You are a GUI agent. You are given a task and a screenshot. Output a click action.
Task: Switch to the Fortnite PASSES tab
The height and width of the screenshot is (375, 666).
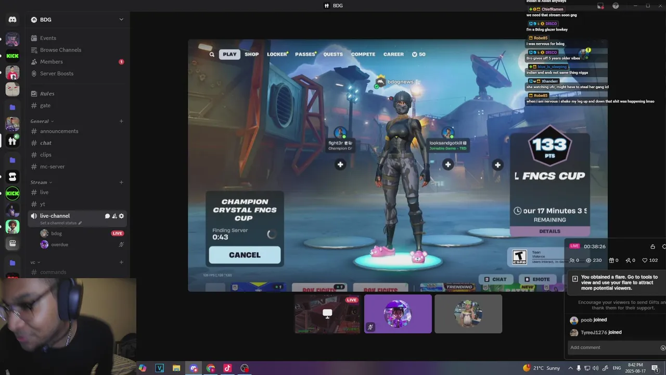(x=305, y=54)
